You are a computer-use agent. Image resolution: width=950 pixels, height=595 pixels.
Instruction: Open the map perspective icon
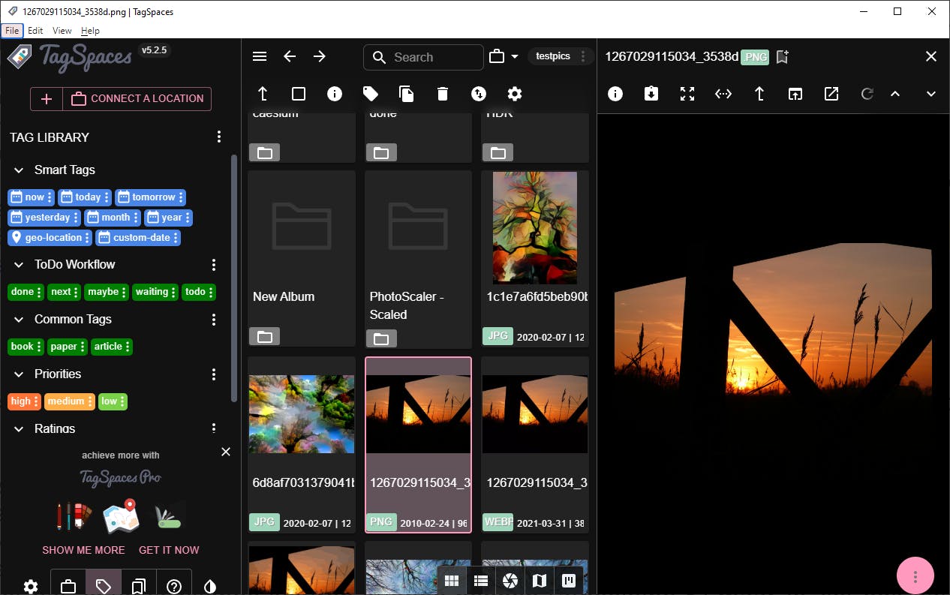(x=539, y=581)
